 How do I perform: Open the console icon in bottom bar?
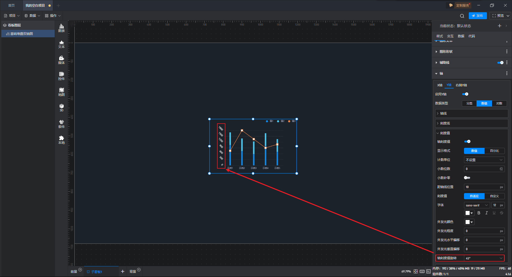pos(429,271)
